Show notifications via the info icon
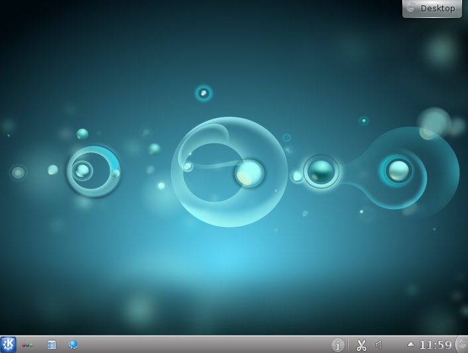 (338, 345)
